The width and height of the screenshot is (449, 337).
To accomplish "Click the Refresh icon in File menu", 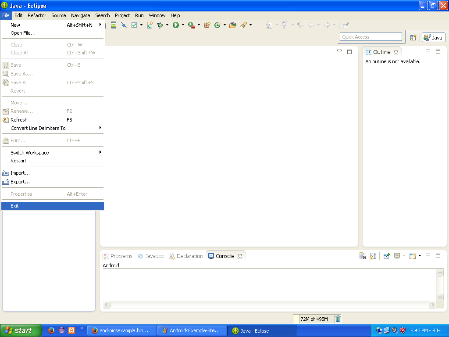I will 6,120.
